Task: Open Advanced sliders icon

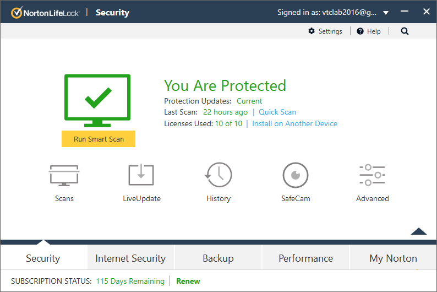Action: [x=373, y=175]
